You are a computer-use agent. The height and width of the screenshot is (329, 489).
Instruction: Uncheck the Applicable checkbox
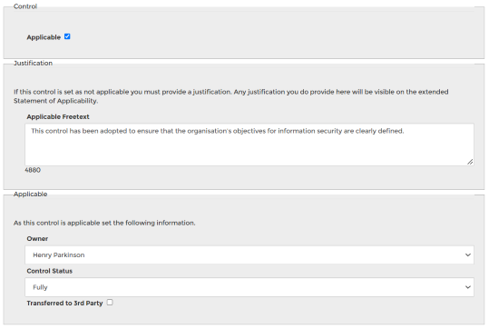[x=67, y=36]
